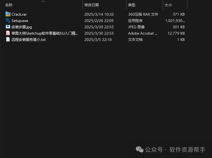
Task: Click type Adobe Acrobat ... cell
Action: pos(143,33)
